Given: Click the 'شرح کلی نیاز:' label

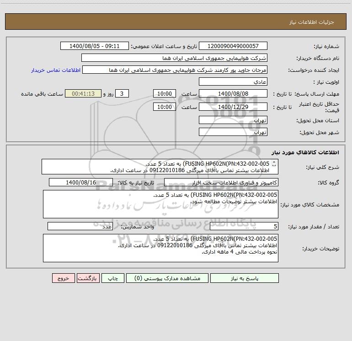Looking at the screenshot, I should [323, 167].
